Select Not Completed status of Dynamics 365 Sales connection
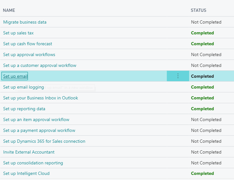 click(206, 141)
